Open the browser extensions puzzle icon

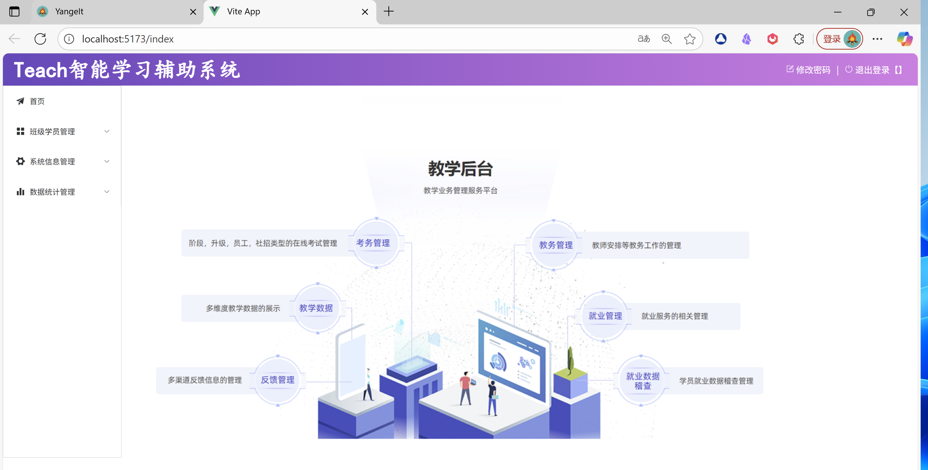pyautogui.click(x=798, y=39)
